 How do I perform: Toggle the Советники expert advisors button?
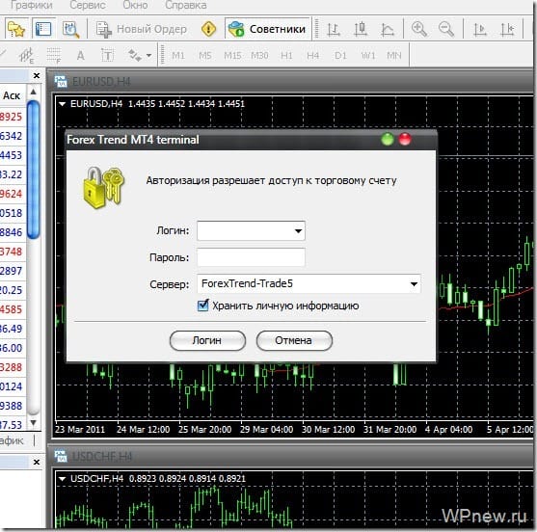point(267,29)
